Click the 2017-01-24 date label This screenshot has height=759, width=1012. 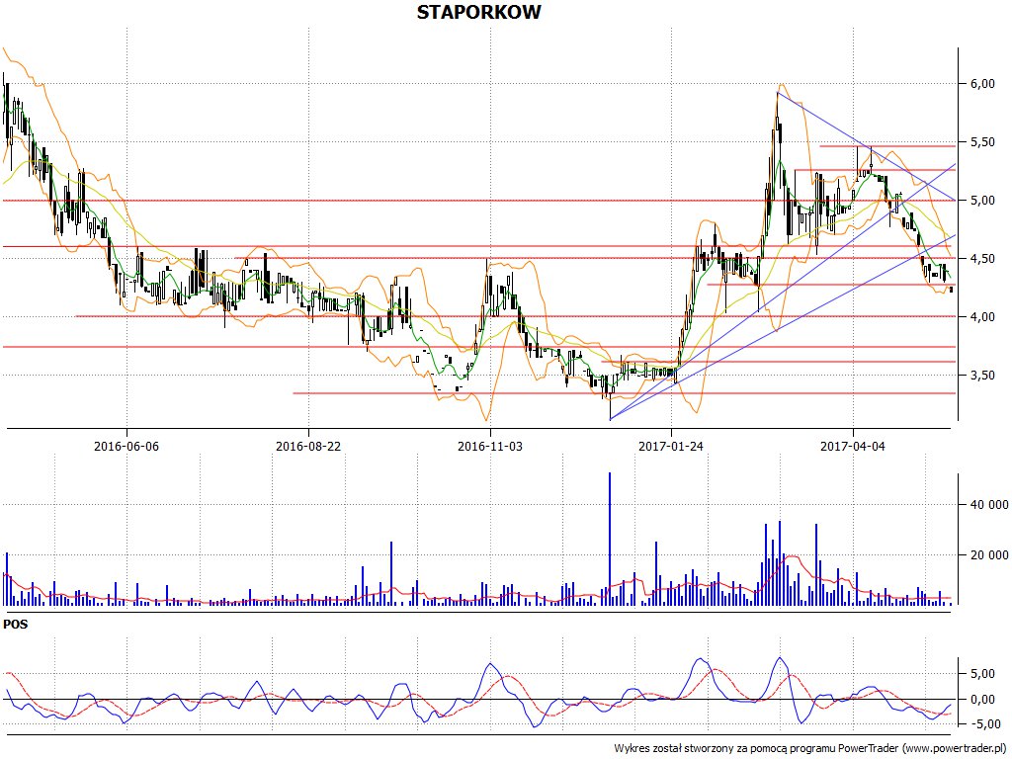(x=671, y=446)
